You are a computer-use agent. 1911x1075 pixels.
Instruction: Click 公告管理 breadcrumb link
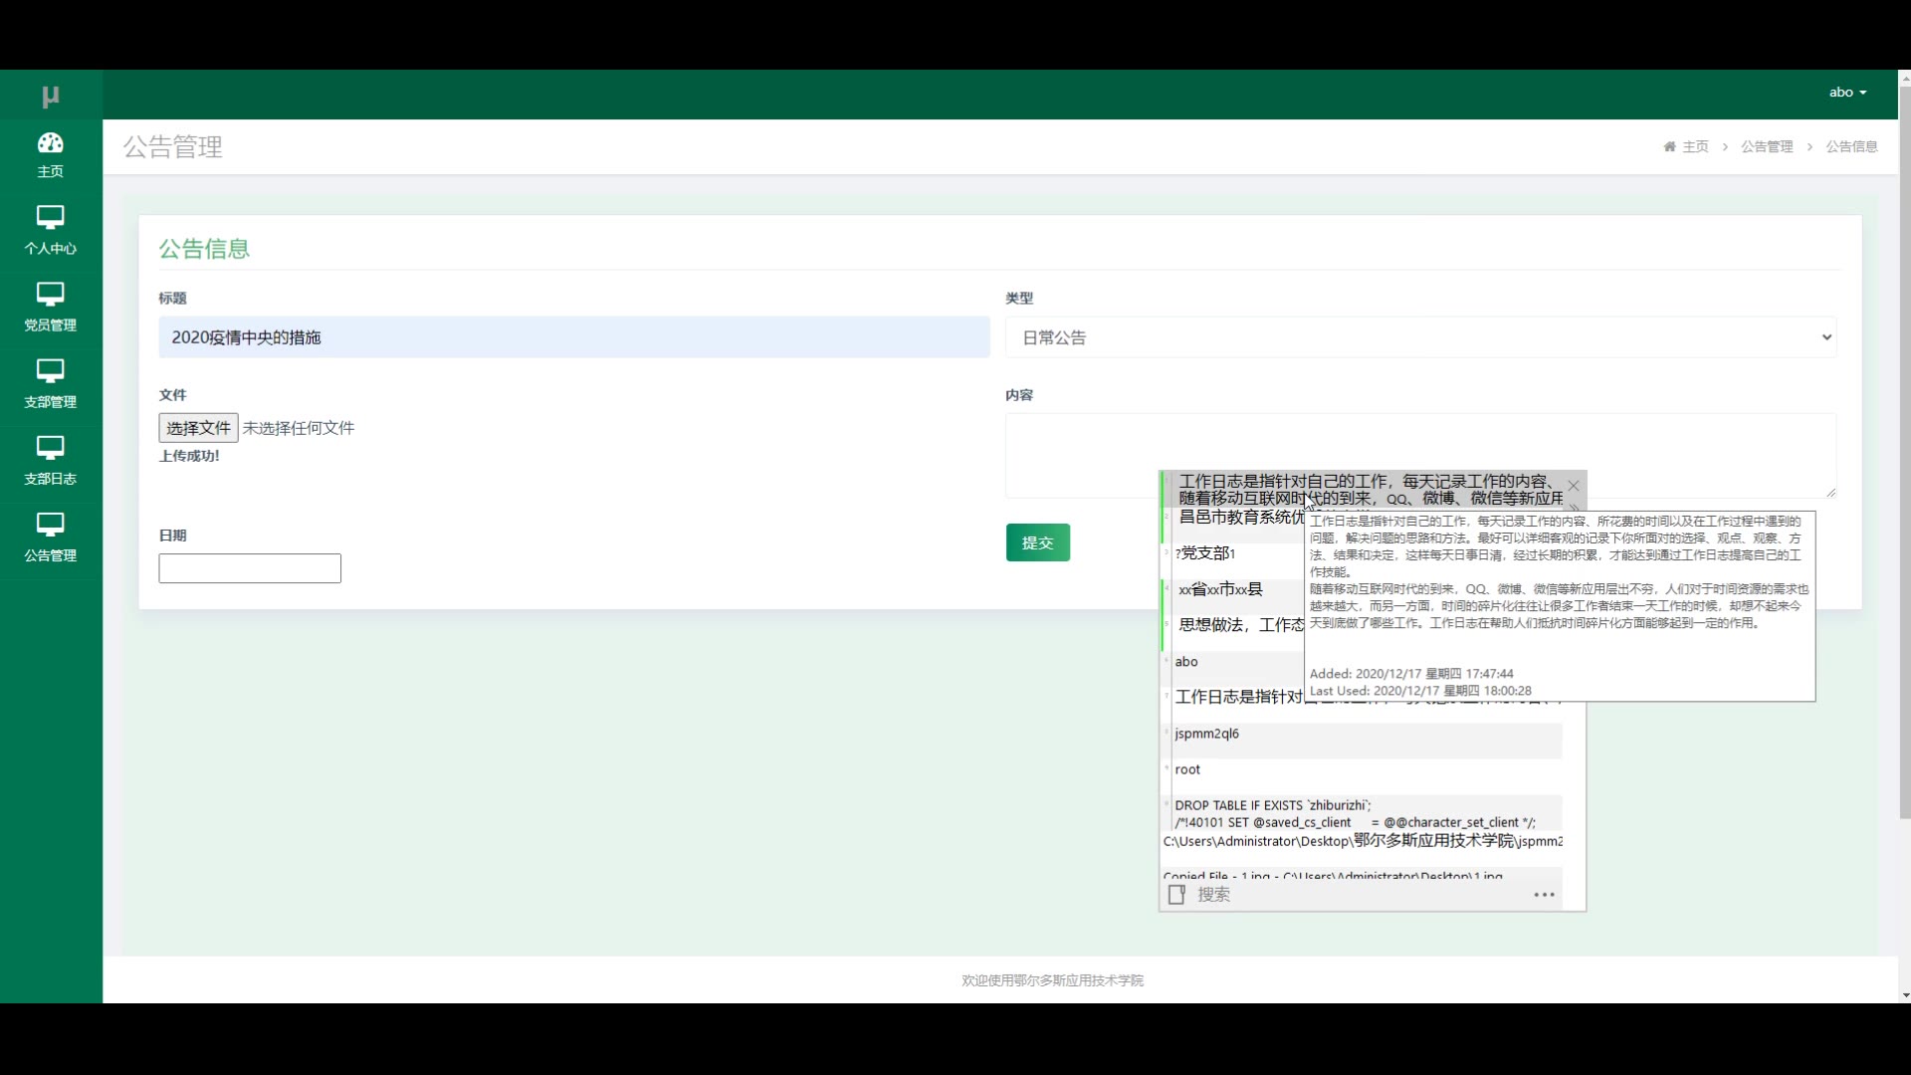click(1767, 146)
